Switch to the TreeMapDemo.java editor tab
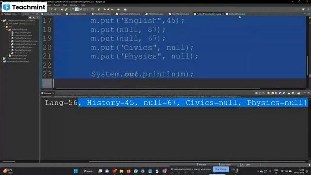311x175 pixels. point(236,14)
